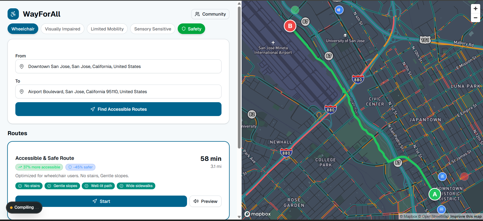Click the Routes heading
Screen dimensions: 483x221
17,133
